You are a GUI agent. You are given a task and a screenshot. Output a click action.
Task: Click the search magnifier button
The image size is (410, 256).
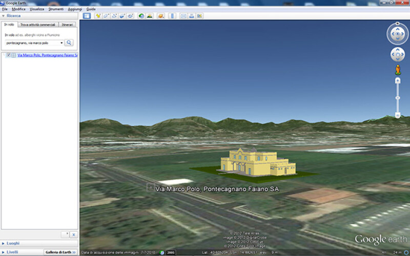click(69, 43)
